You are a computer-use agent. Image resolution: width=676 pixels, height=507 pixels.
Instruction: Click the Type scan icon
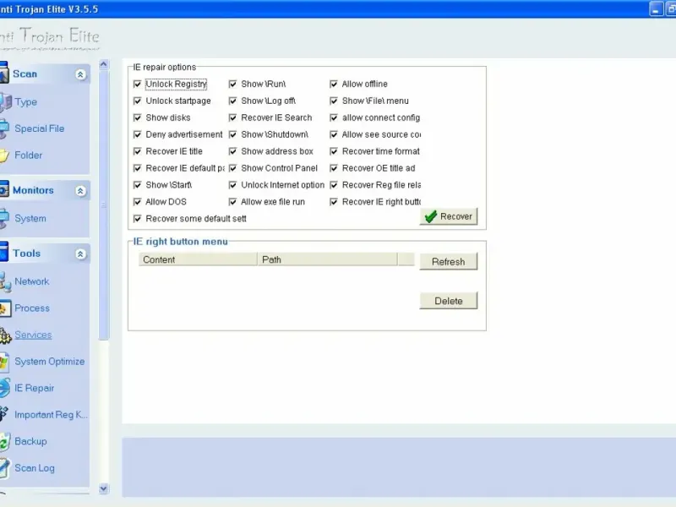pos(5,102)
